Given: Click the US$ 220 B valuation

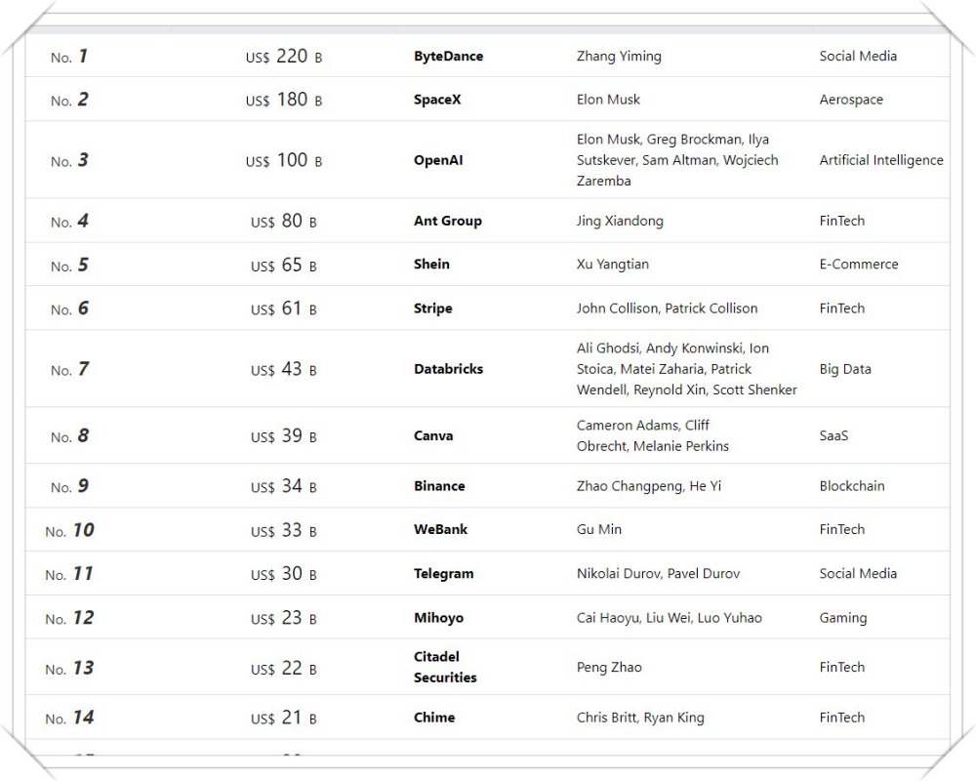Looking at the screenshot, I should click(284, 56).
